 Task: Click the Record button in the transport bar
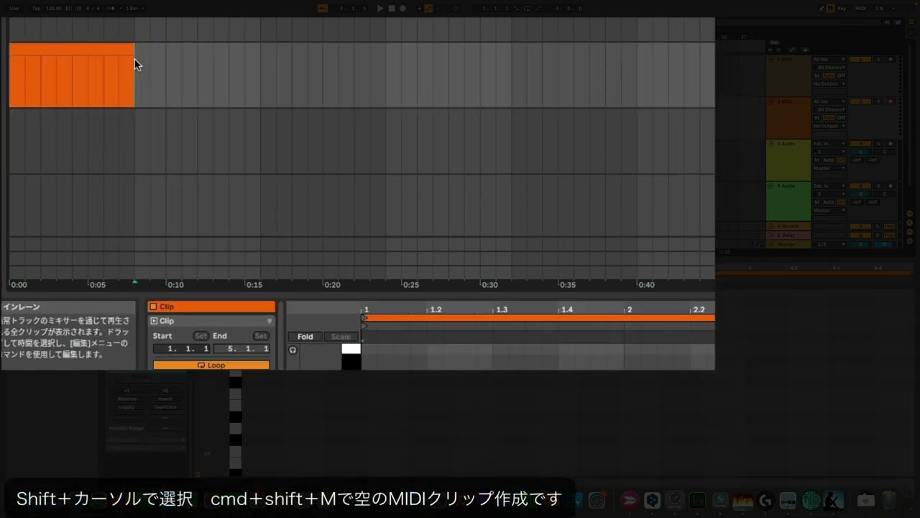[x=402, y=9]
